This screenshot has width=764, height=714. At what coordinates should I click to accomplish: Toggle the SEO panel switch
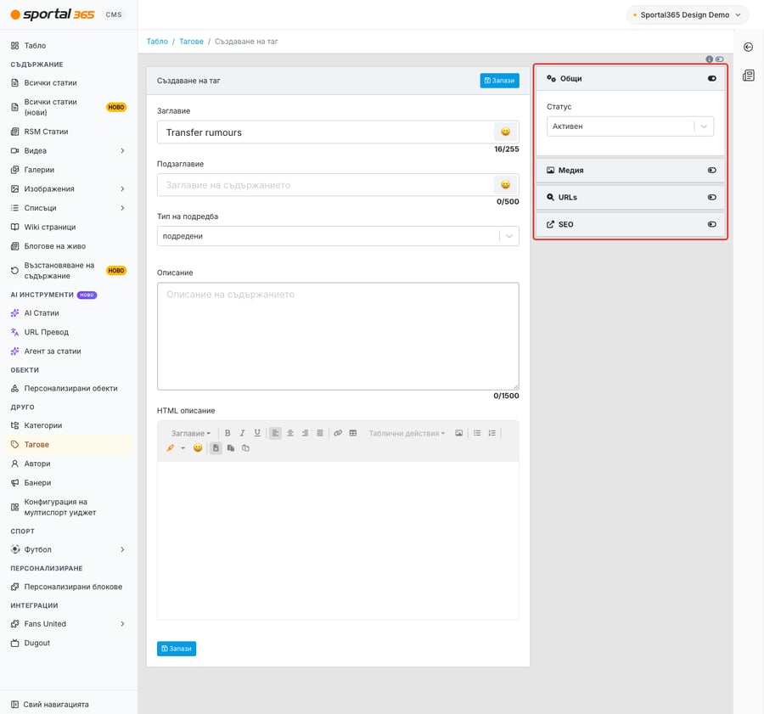712,224
